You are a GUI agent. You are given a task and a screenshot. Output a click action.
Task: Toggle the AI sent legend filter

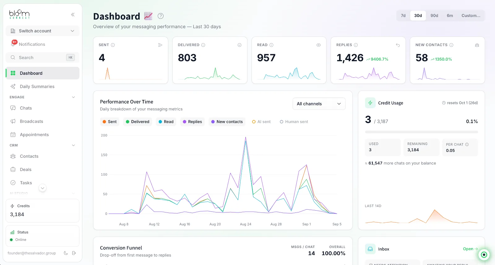[x=261, y=122]
